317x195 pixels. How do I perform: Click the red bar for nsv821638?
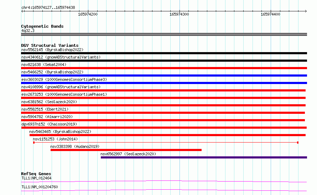164,68
